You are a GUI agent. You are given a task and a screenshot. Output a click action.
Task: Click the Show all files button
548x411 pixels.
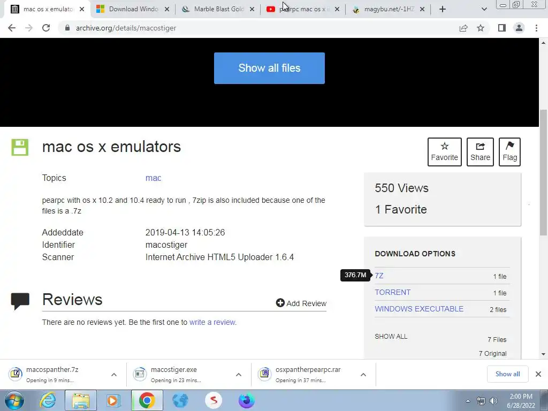pyautogui.click(x=269, y=68)
